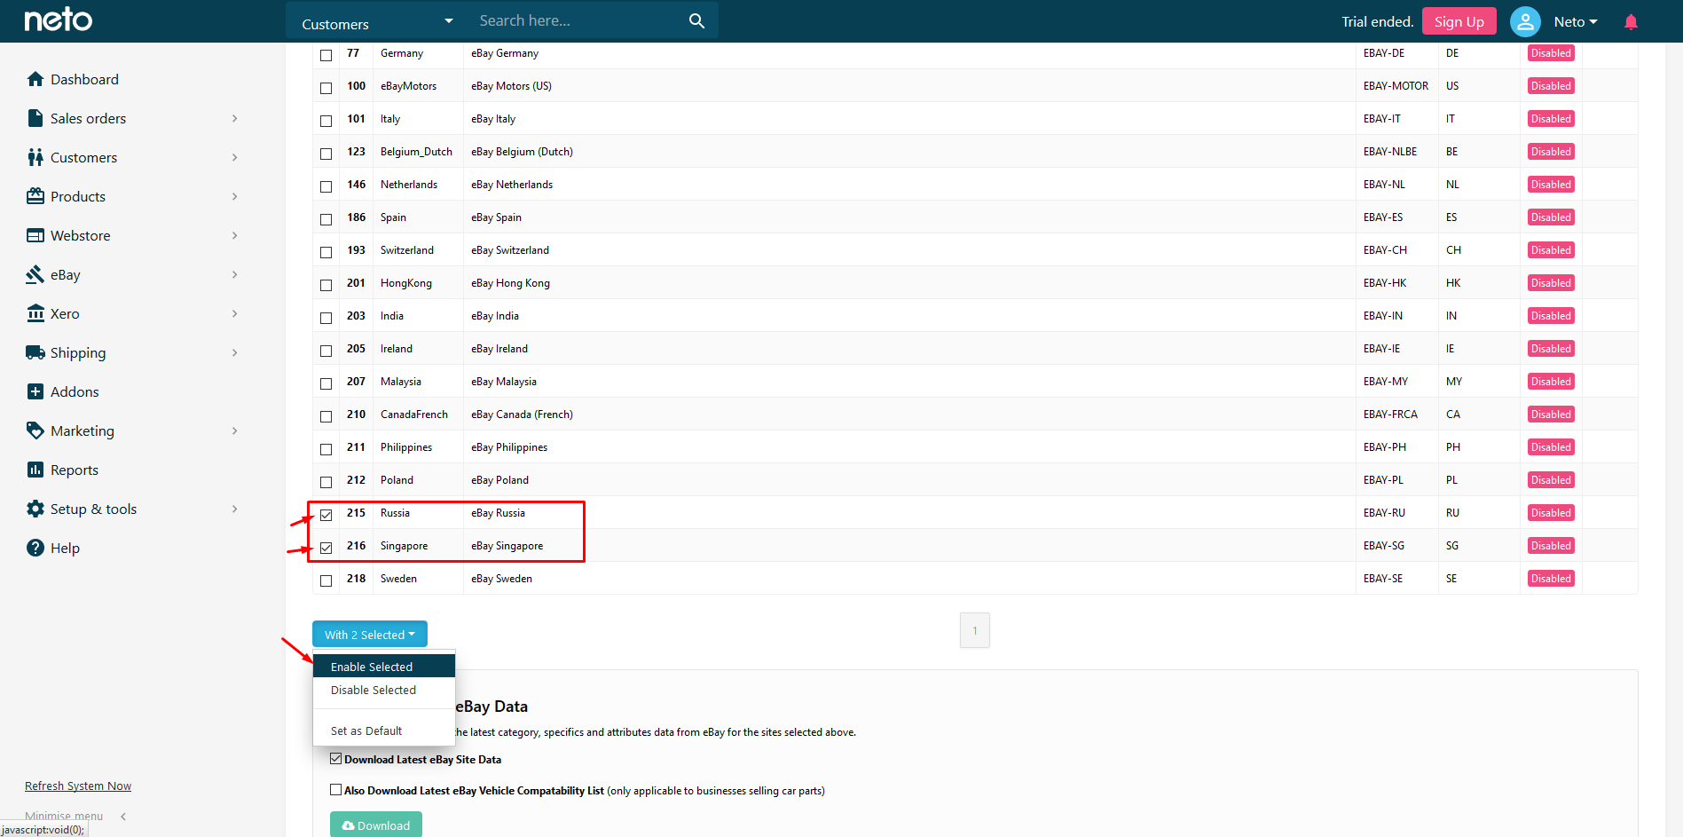The image size is (1683, 837).
Task: Open the notifications bell
Action: pyautogui.click(x=1631, y=22)
